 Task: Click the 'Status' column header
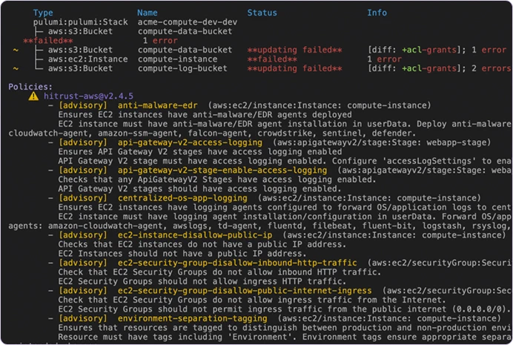[x=262, y=13]
